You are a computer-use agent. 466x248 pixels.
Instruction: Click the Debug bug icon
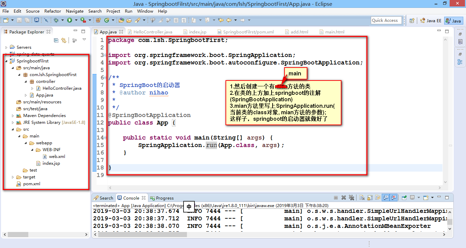point(56,20)
